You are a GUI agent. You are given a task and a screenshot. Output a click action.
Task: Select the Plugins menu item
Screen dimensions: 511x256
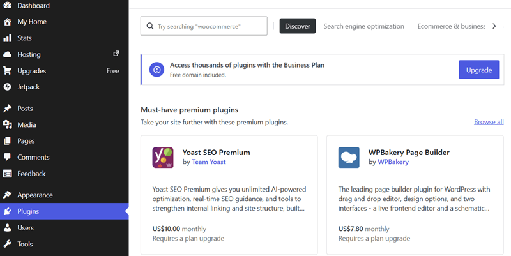[65, 211]
